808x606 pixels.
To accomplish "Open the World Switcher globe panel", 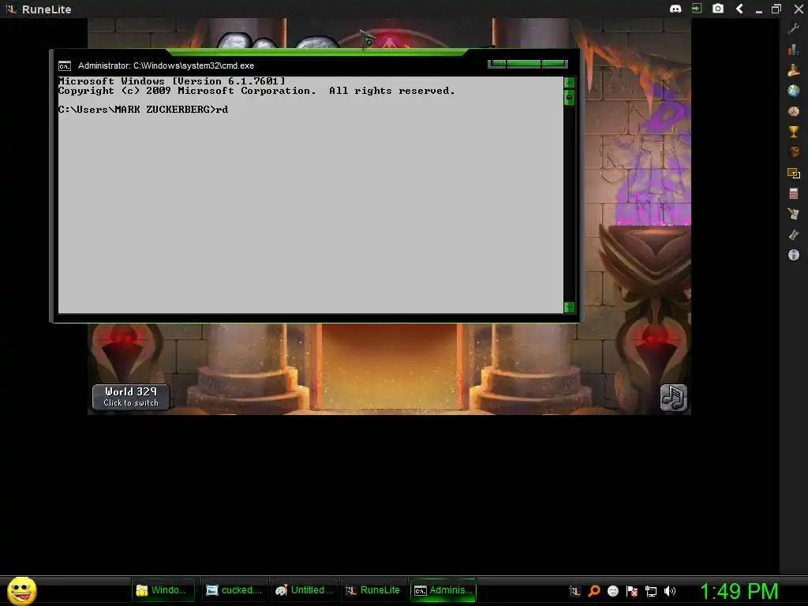I will [794, 91].
